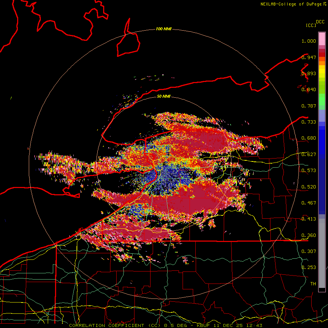Click the 0.680 scale value
This screenshot has width=328, height=328.
pos(309,138)
